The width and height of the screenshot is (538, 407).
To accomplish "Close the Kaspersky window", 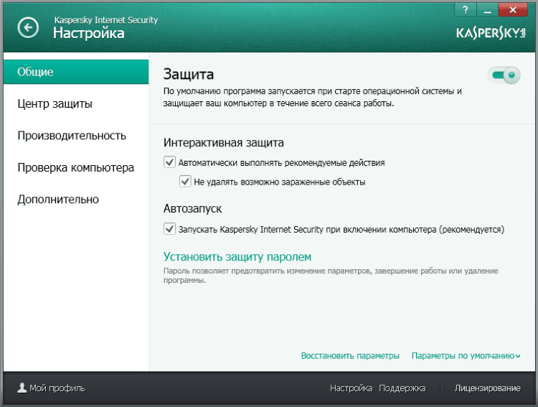I will pyautogui.click(x=513, y=9).
